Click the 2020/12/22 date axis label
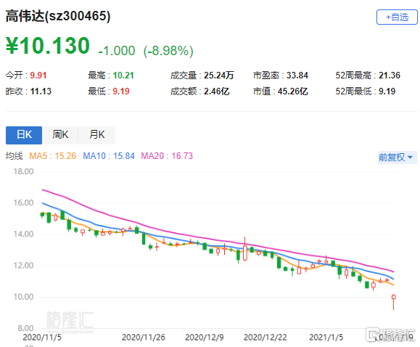This screenshot has width=420, height=347. 265,338
